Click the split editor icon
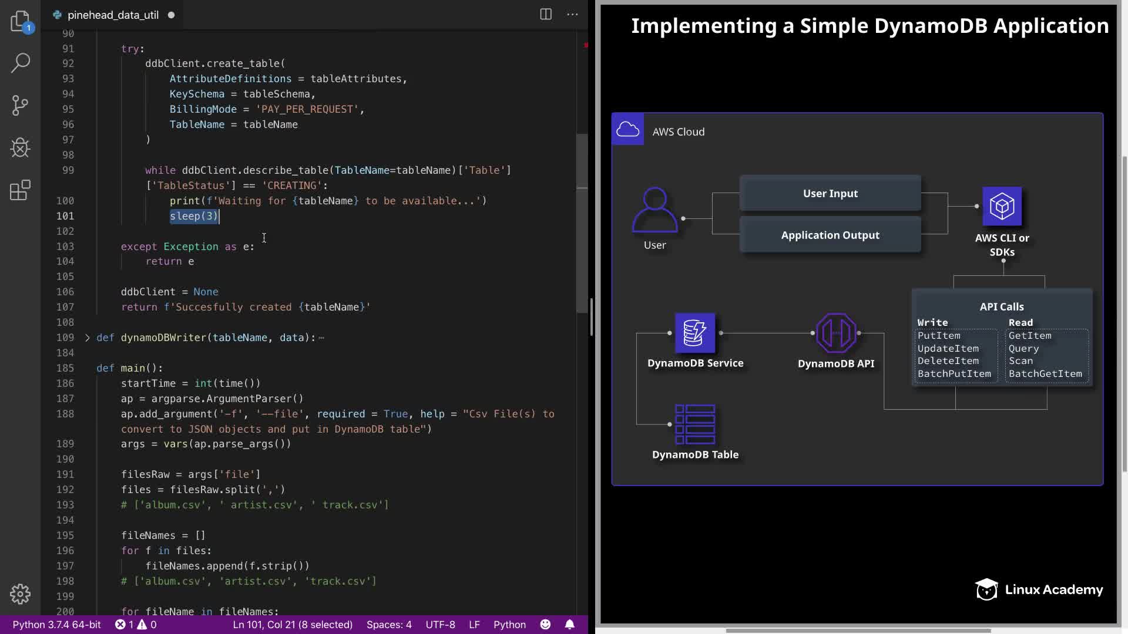The width and height of the screenshot is (1128, 634). pyautogui.click(x=546, y=15)
